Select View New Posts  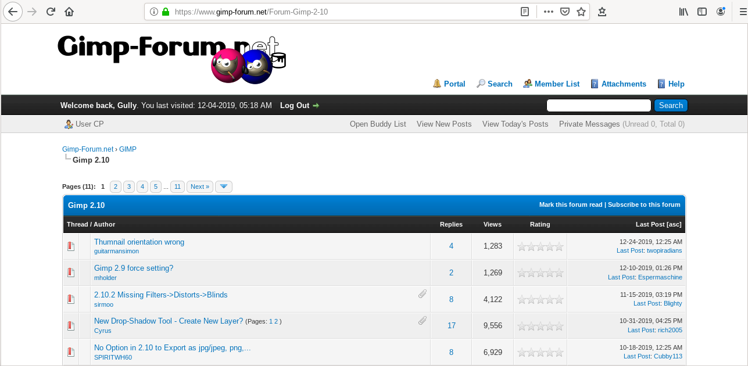click(444, 124)
